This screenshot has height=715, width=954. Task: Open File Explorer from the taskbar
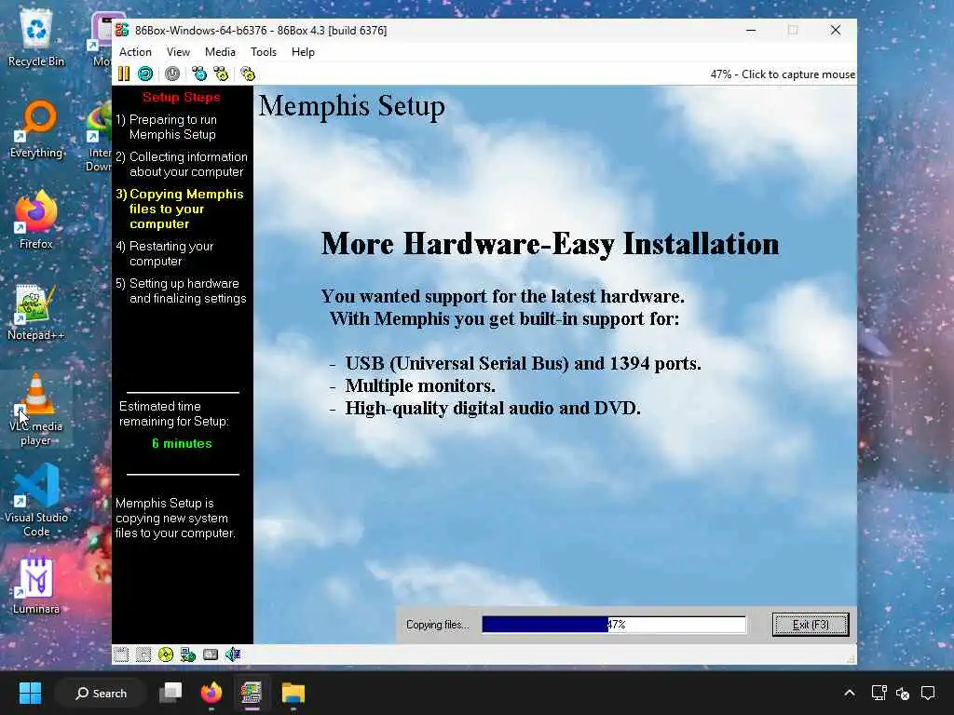tap(293, 693)
